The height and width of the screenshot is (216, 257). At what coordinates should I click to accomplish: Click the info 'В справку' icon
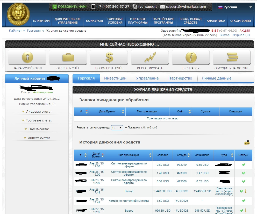[x=191, y=57]
